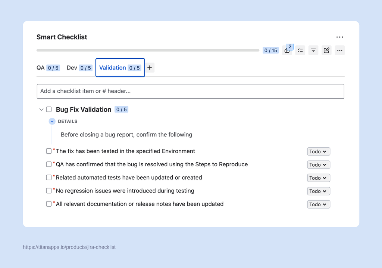Open Todo dropdown for regression issues item

[x=319, y=191]
